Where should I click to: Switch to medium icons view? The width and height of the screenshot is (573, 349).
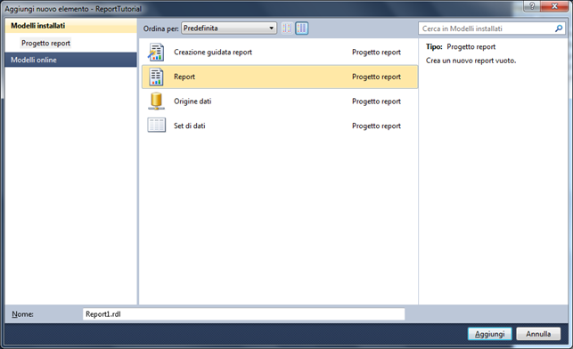coord(302,28)
